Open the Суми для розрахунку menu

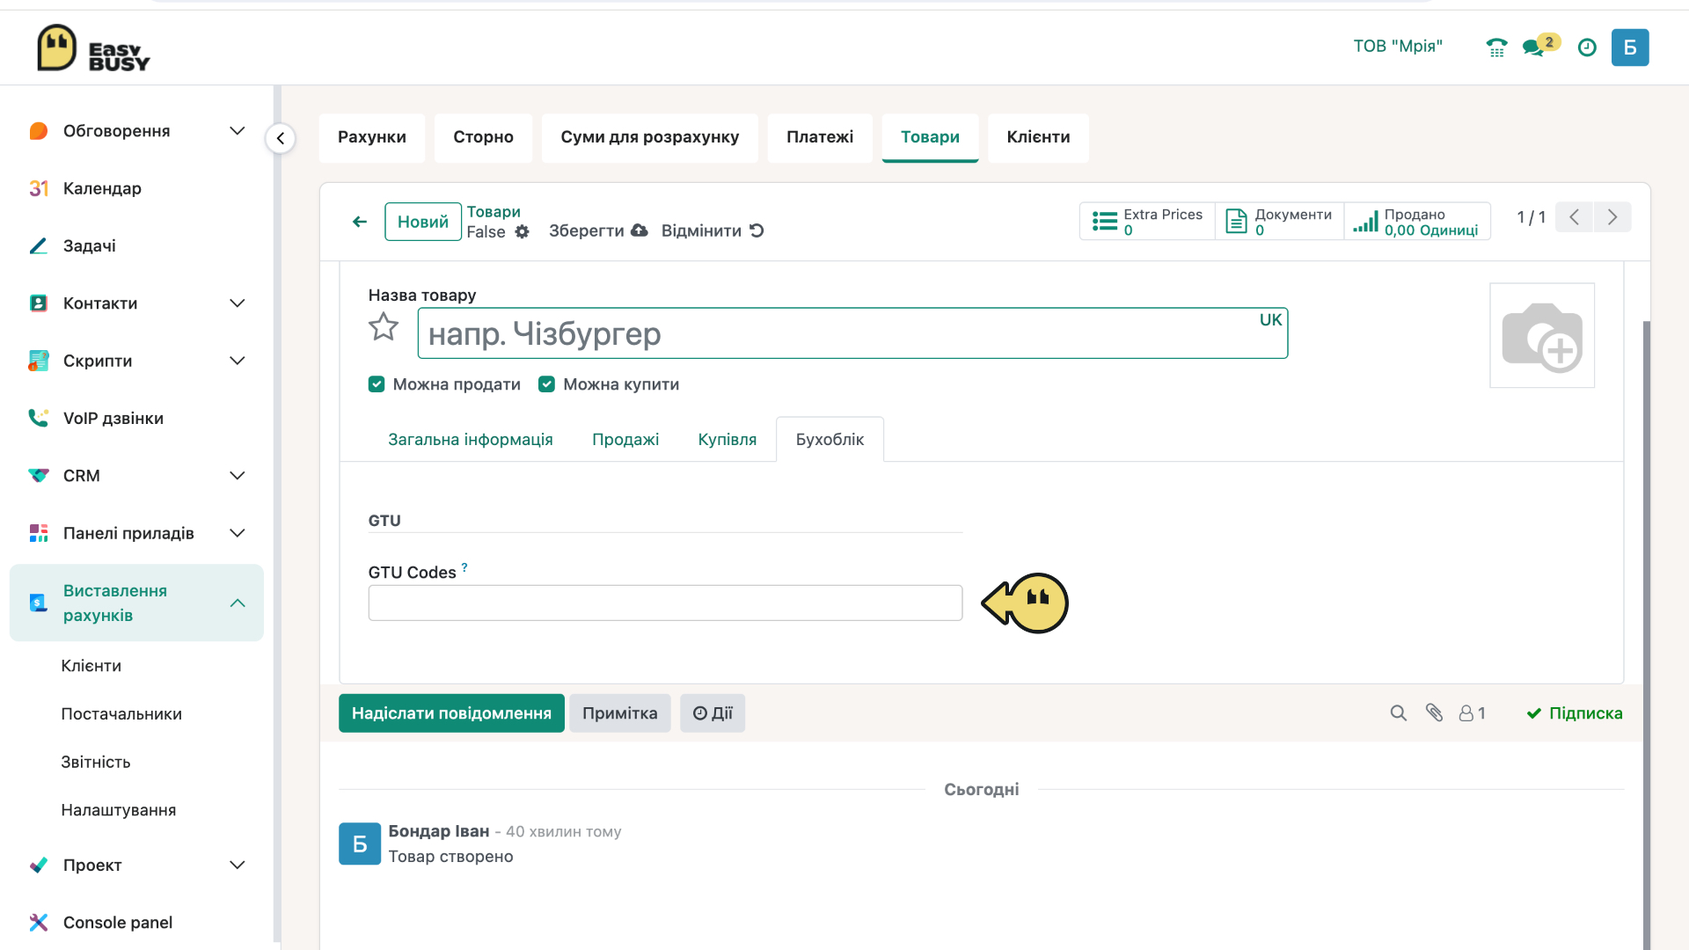point(650,138)
